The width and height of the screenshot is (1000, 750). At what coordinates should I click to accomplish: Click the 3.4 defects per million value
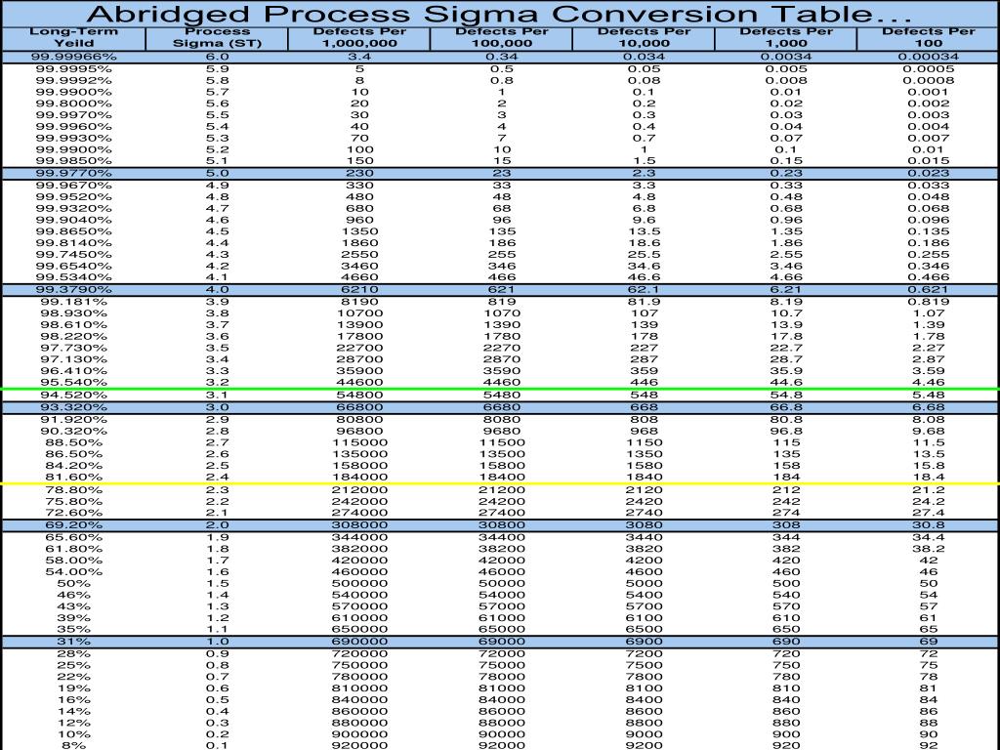[359, 59]
